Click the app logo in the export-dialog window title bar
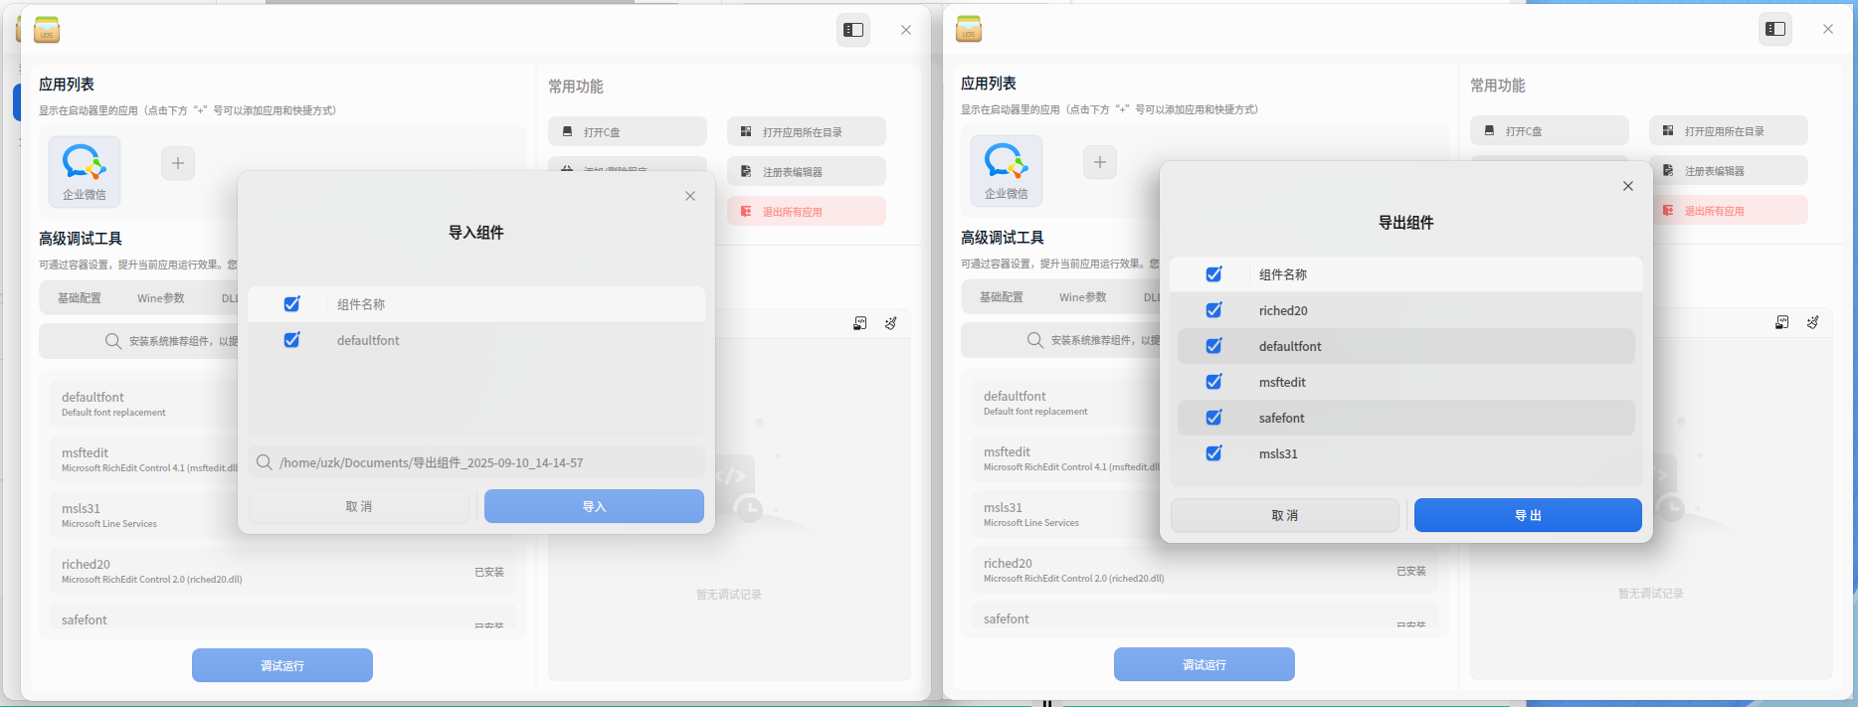This screenshot has height=707, width=1858. click(x=969, y=29)
